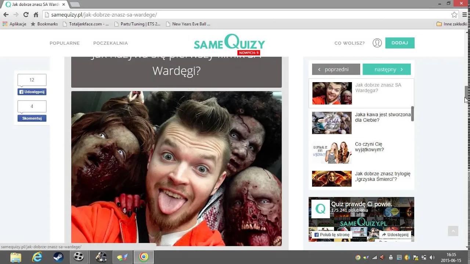Screen dimensions: 470x264
Task: Open the colorful flag app in taskbar
Action: 122,257
